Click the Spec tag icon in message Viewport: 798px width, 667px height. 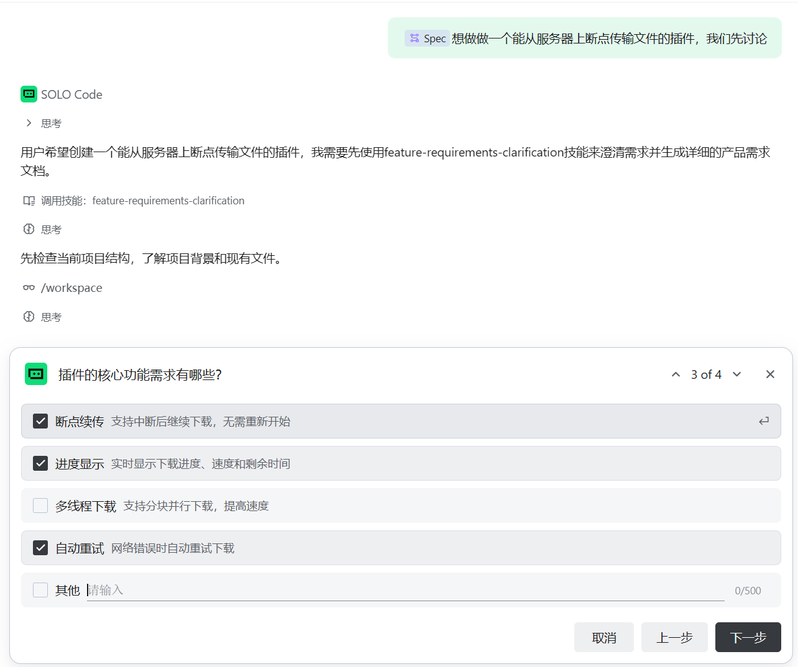(x=415, y=39)
